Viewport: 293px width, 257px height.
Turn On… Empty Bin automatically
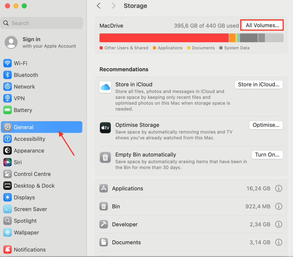click(267, 155)
